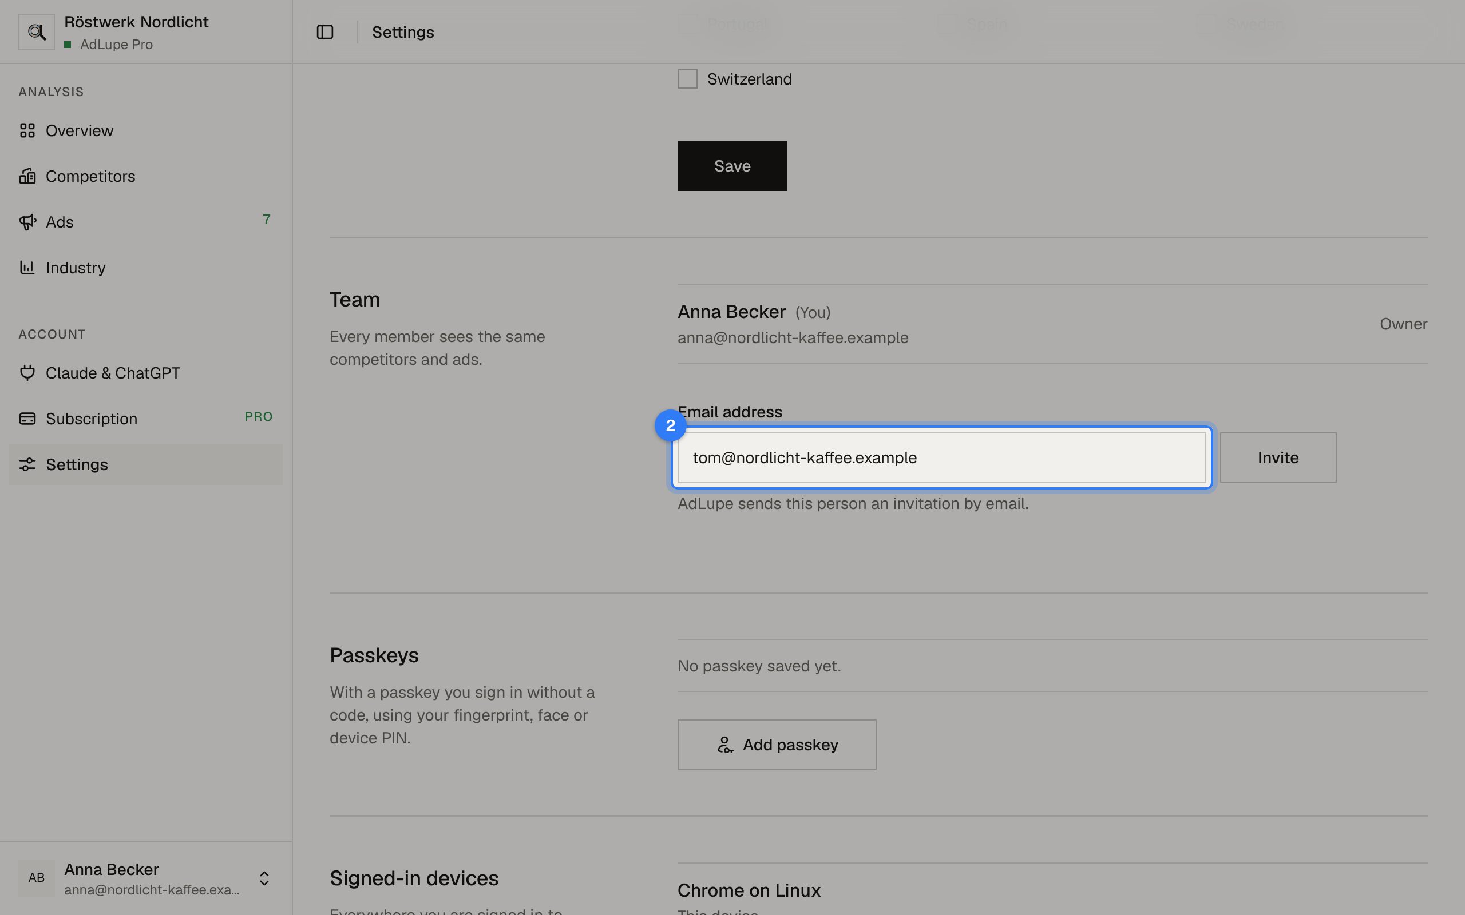Viewport: 1465px width, 915px height.
Task: Open Industry analysis
Action: [x=145, y=268]
